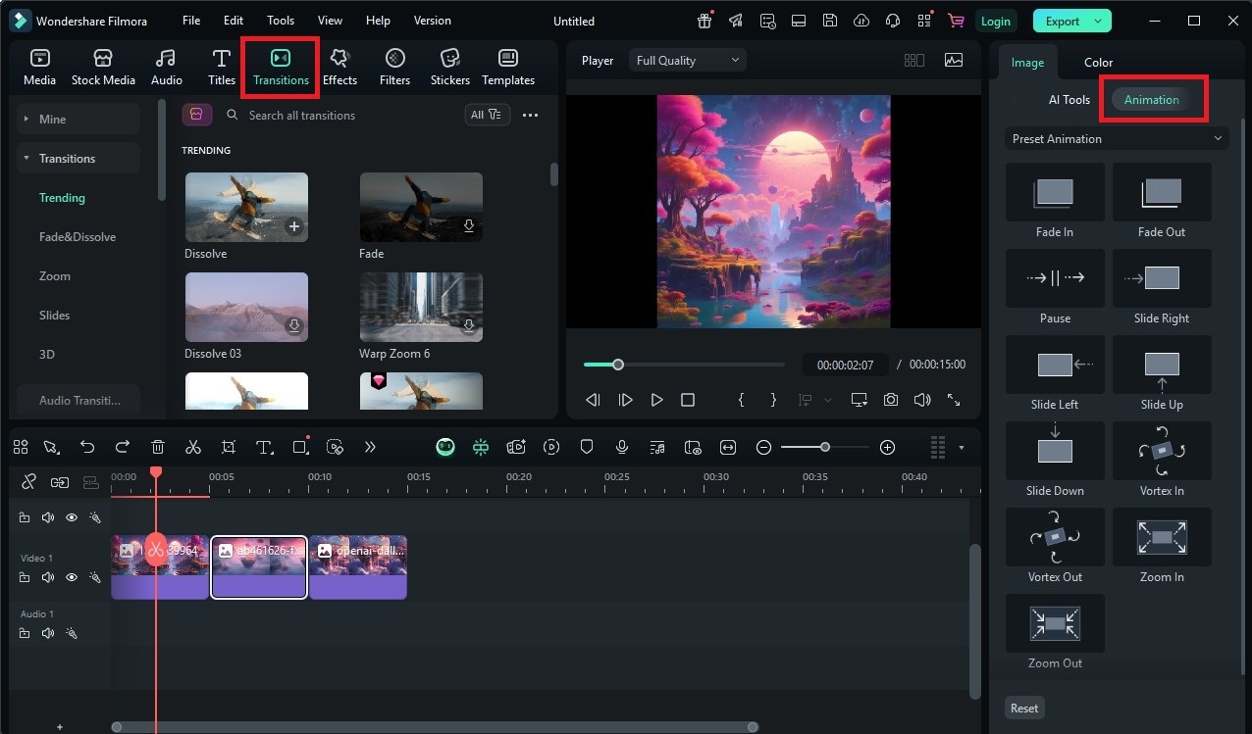Click the gift icon in title bar
Viewport: 1252px width, 734px height.
(704, 21)
